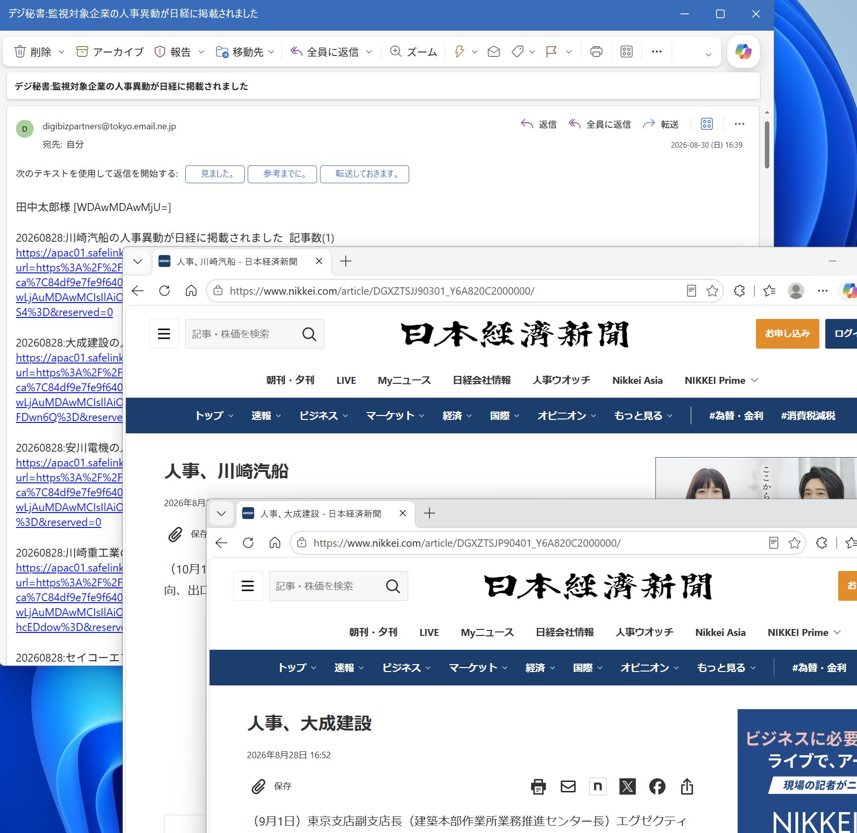Viewport: 857px width, 833px height.
Task: Expand the Delete dropdown arrow
Action: click(61, 52)
